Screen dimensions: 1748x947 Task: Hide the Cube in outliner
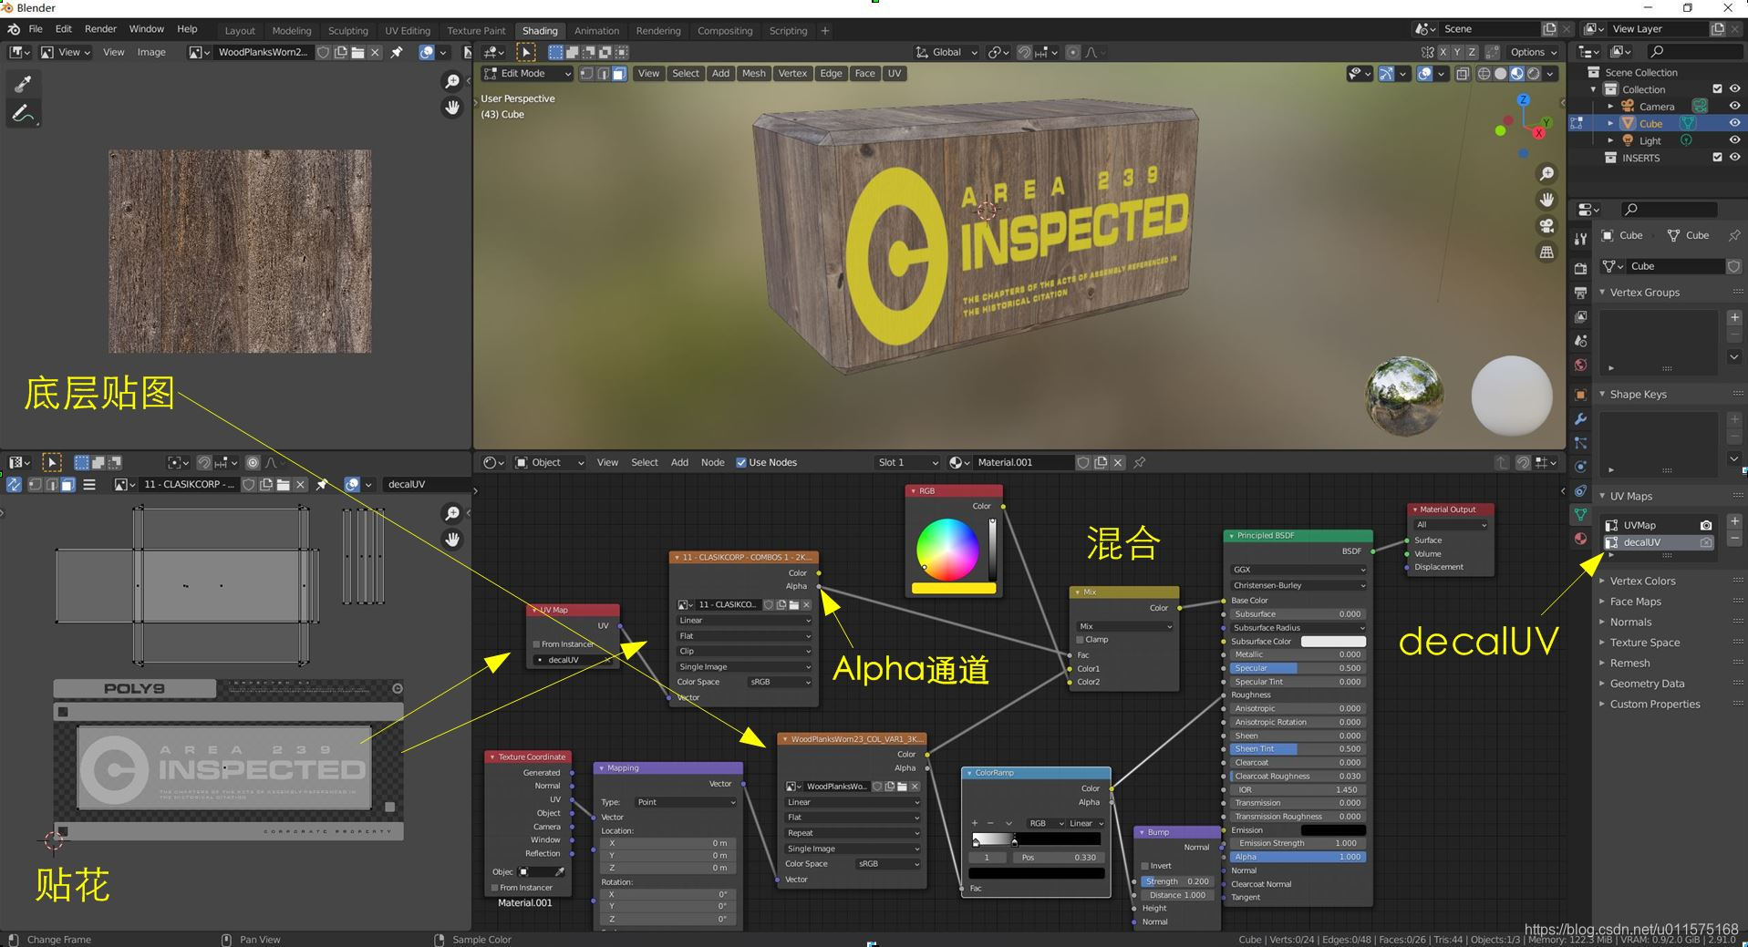click(1734, 123)
